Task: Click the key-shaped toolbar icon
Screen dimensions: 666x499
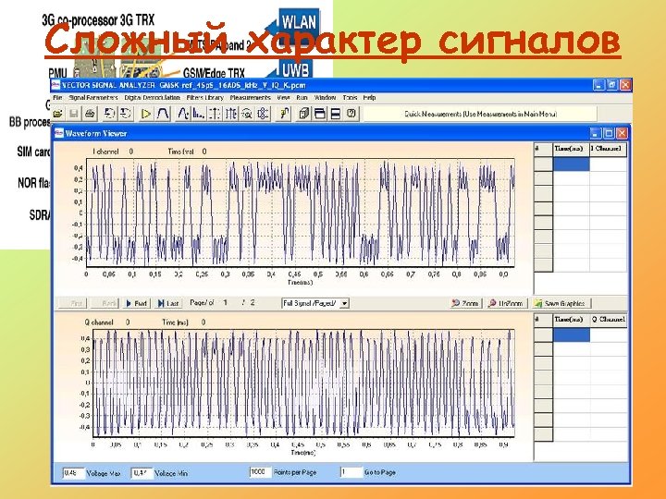Action: coord(284,114)
